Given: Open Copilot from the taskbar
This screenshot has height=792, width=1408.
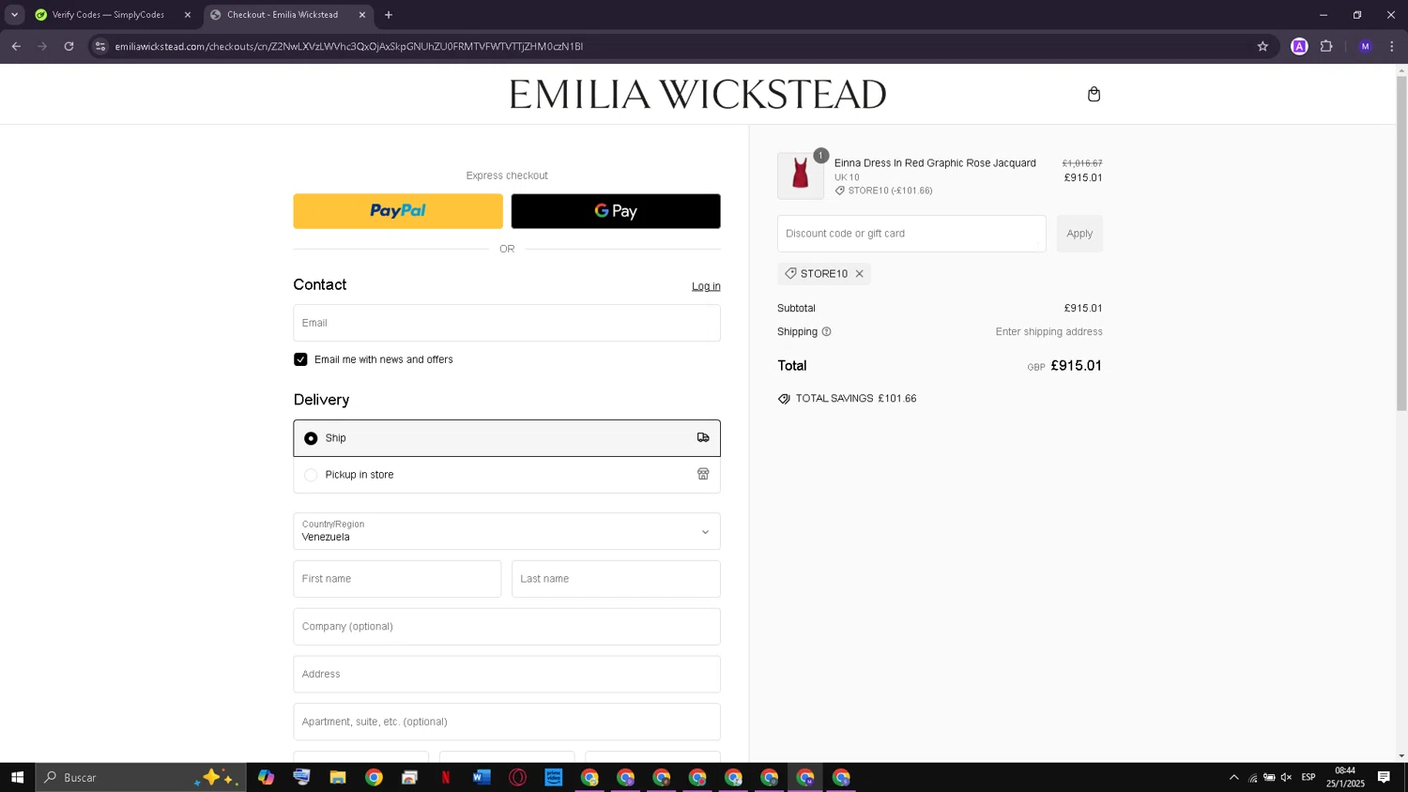Looking at the screenshot, I should pos(266,777).
